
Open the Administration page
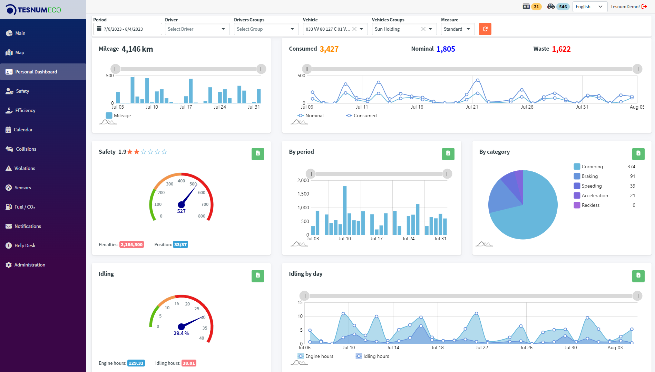coord(30,264)
